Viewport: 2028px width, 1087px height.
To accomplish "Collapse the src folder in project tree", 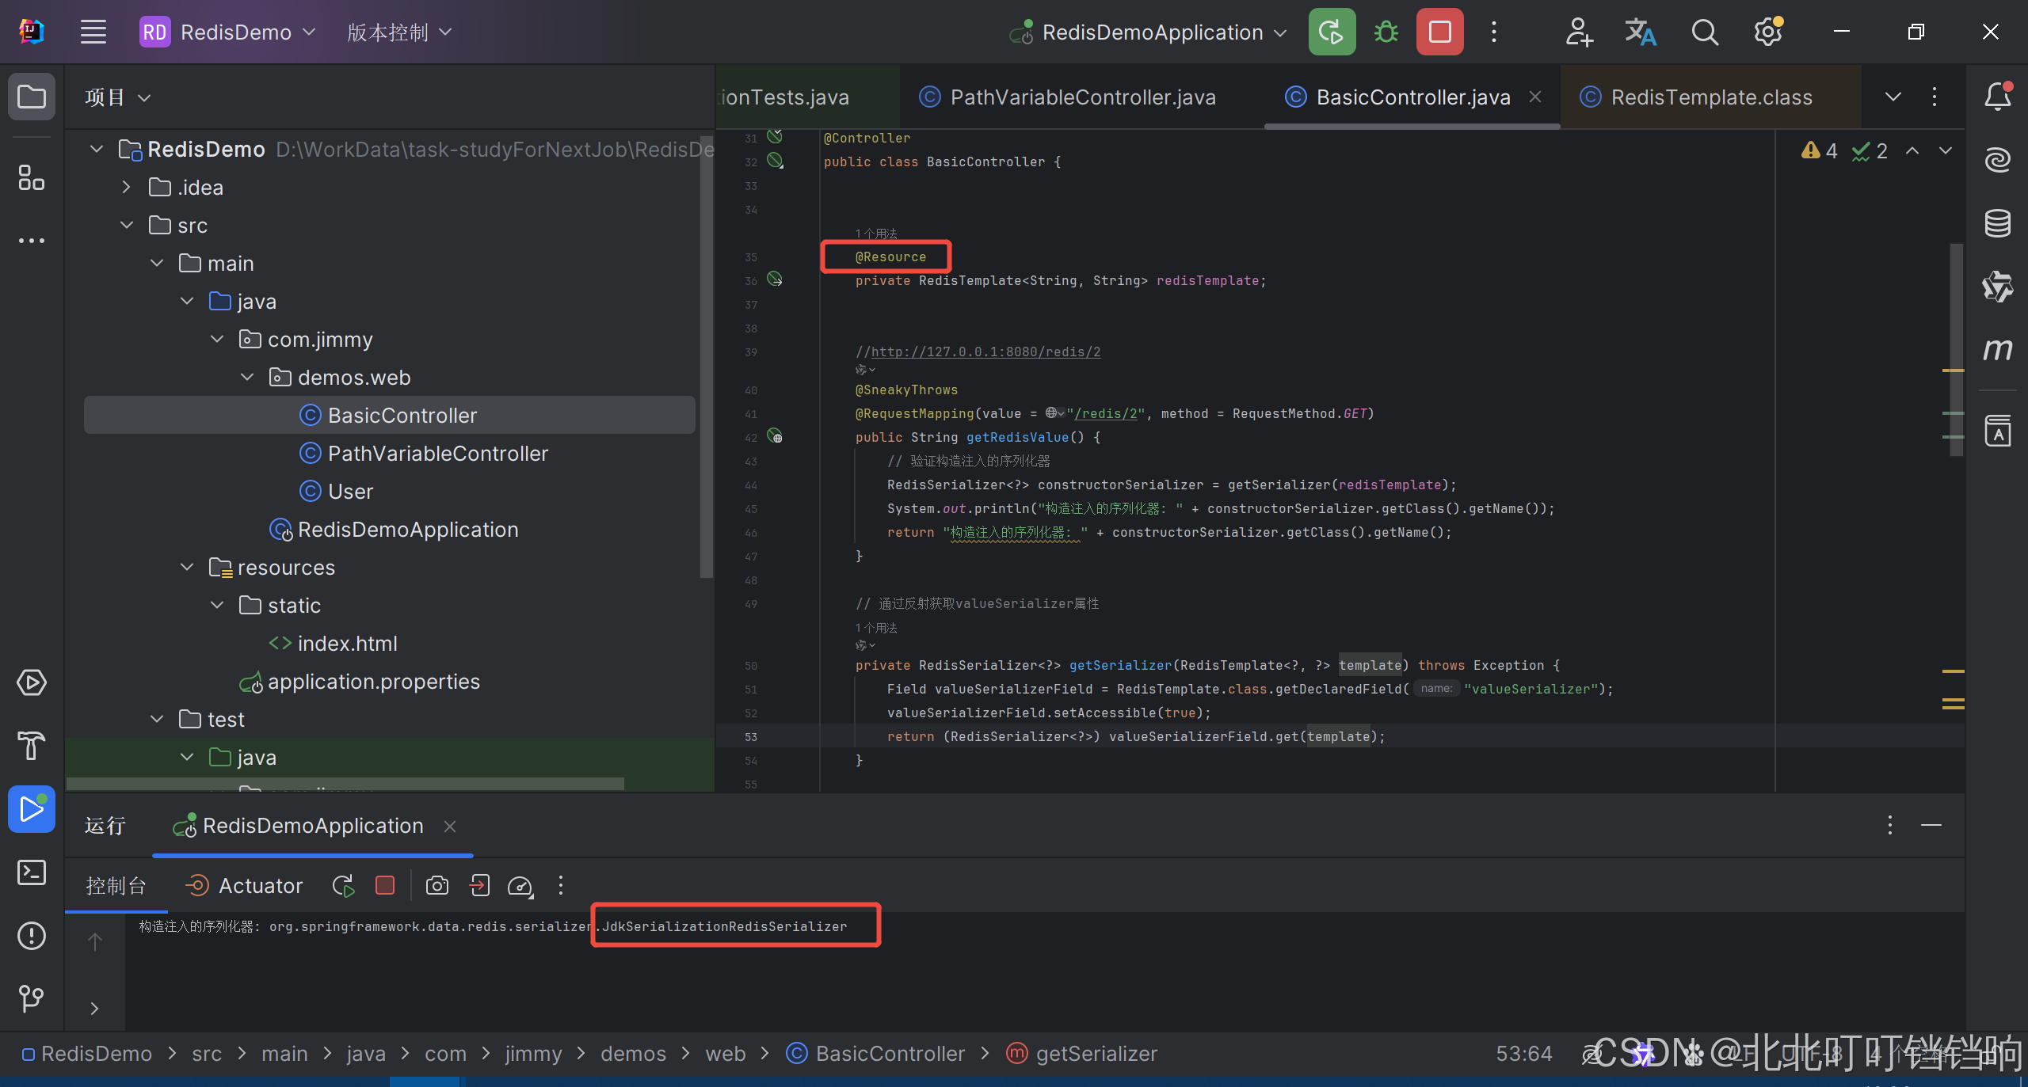I will (127, 226).
